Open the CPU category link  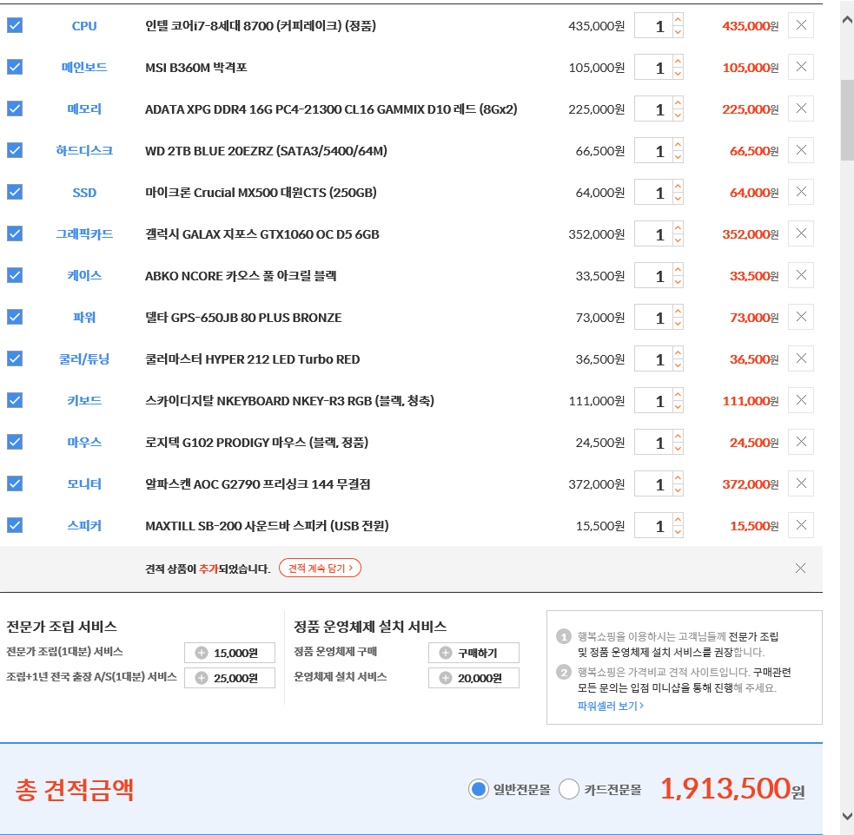point(84,26)
